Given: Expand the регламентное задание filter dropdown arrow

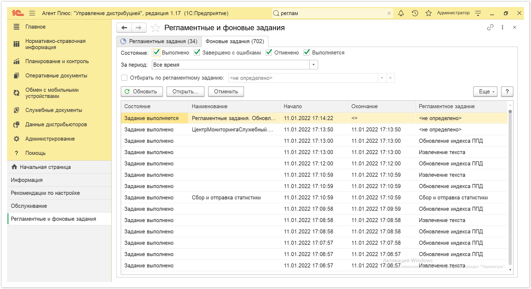Looking at the screenshot, I should click(x=382, y=78).
